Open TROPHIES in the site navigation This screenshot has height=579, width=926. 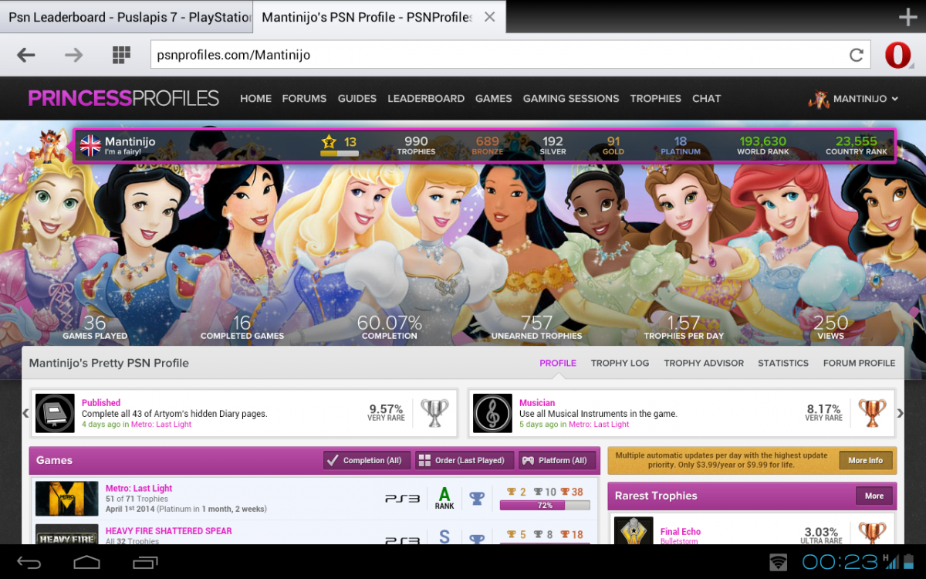tap(656, 99)
